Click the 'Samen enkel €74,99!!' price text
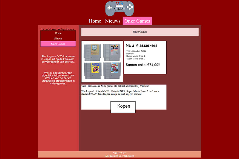Image resolution: width=239 pixels, height=159 pixels. coord(143,65)
